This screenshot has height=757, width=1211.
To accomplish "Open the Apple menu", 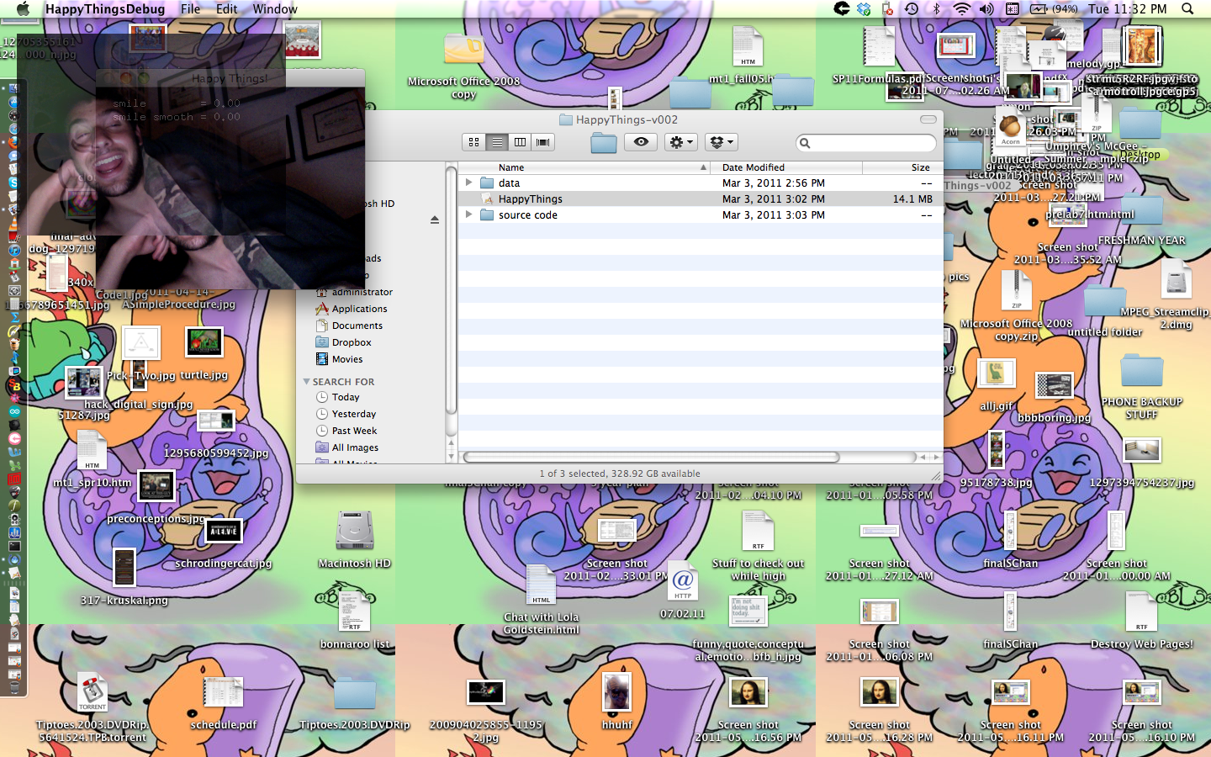I will coord(24,9).
